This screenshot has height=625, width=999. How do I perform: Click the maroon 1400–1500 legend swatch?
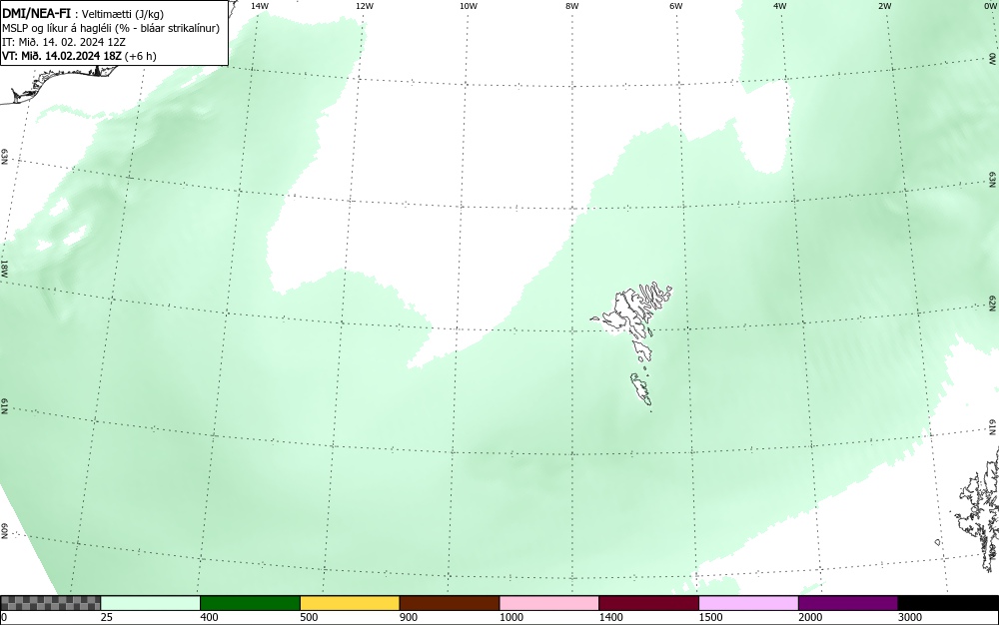tap(648, 603)
